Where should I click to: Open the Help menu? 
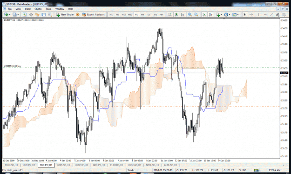(70, 9)
